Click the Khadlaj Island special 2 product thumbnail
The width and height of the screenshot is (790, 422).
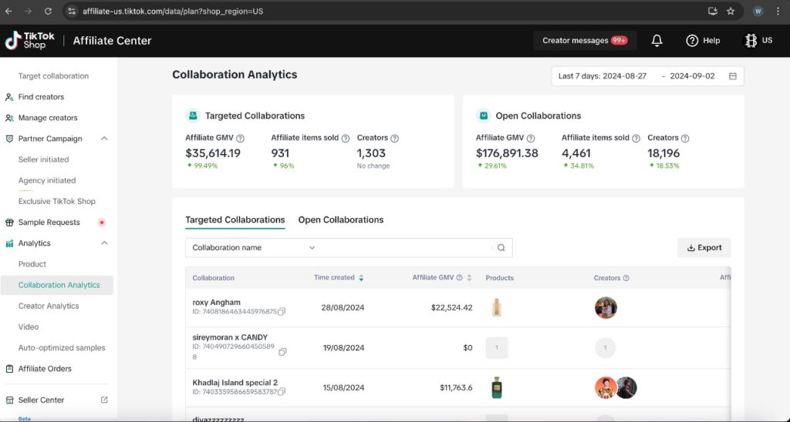[496, 388]
